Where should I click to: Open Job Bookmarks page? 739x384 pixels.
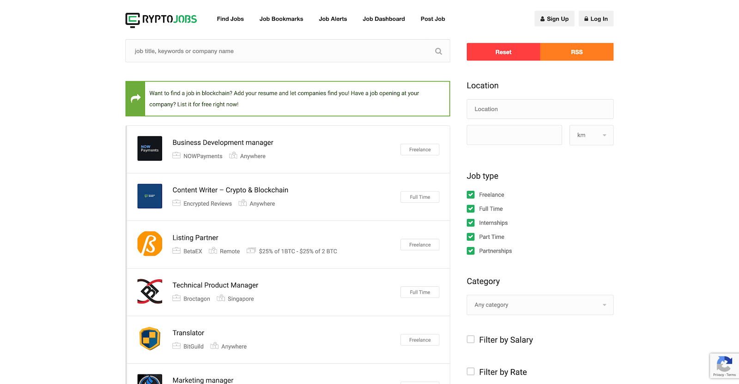(x=281, y=19)
